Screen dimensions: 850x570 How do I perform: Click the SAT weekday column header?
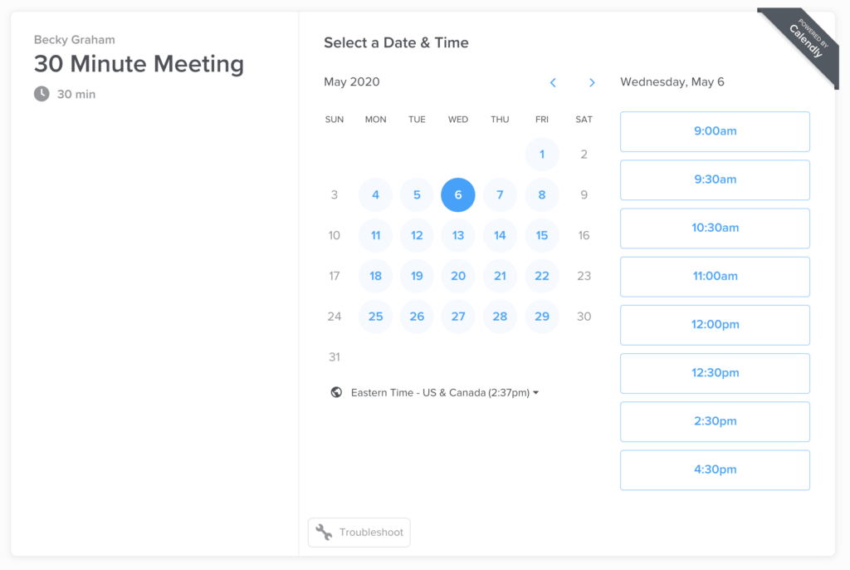(584, 120)
